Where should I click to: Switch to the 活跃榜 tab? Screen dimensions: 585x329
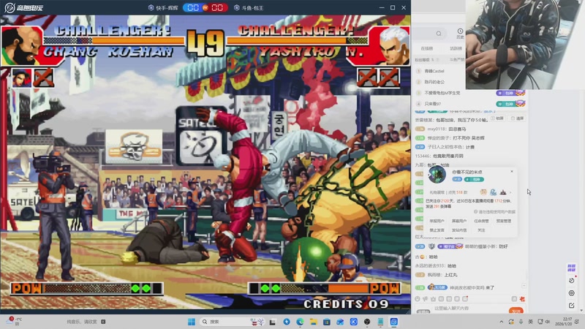456,48
